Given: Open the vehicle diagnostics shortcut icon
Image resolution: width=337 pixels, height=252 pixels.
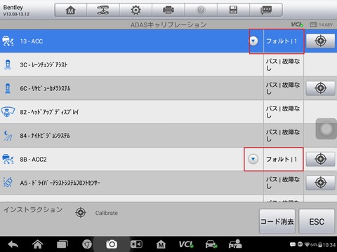Looking at the screenshot, I should pyautogui.click(x=211, y=244).
